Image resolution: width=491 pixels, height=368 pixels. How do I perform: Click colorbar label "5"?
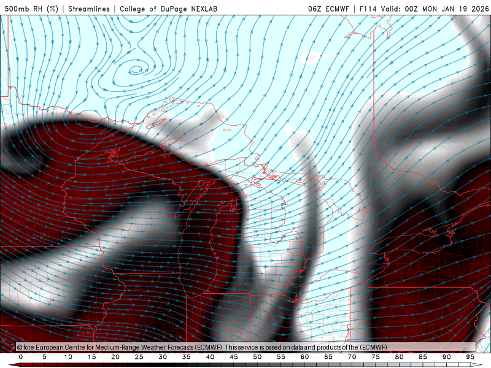44,357
